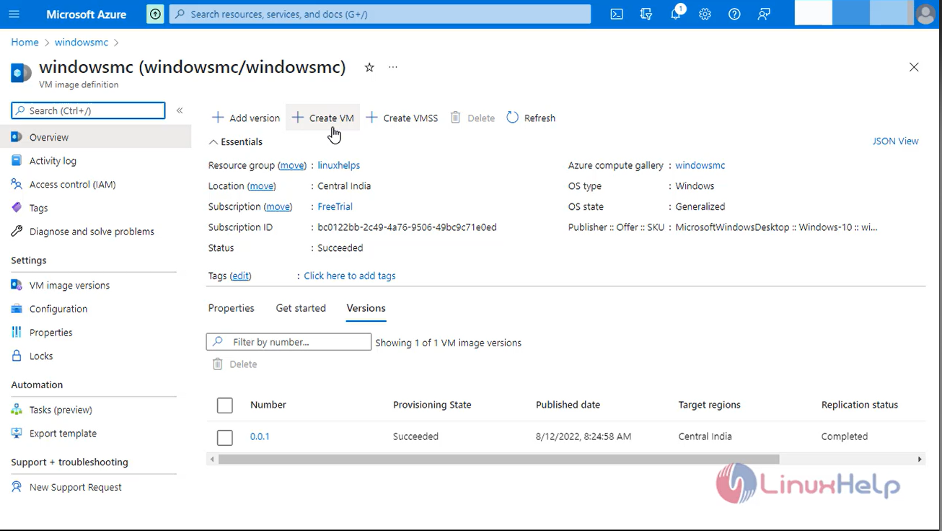Select the Versions tab

pyautogui.click(x=366, y=308)
